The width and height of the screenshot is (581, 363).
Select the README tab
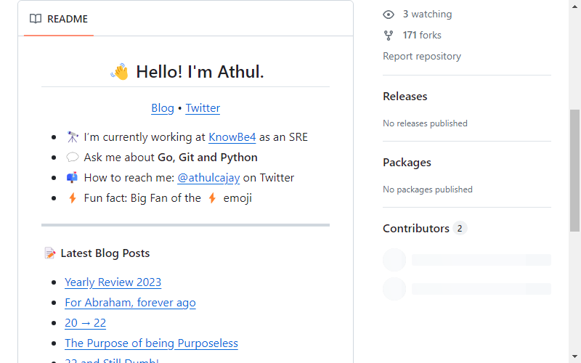[59, 19]
